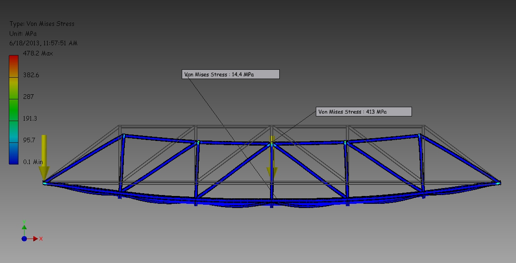Click the '287' legend value
The image size is (516, 263).
pos(28,97)
